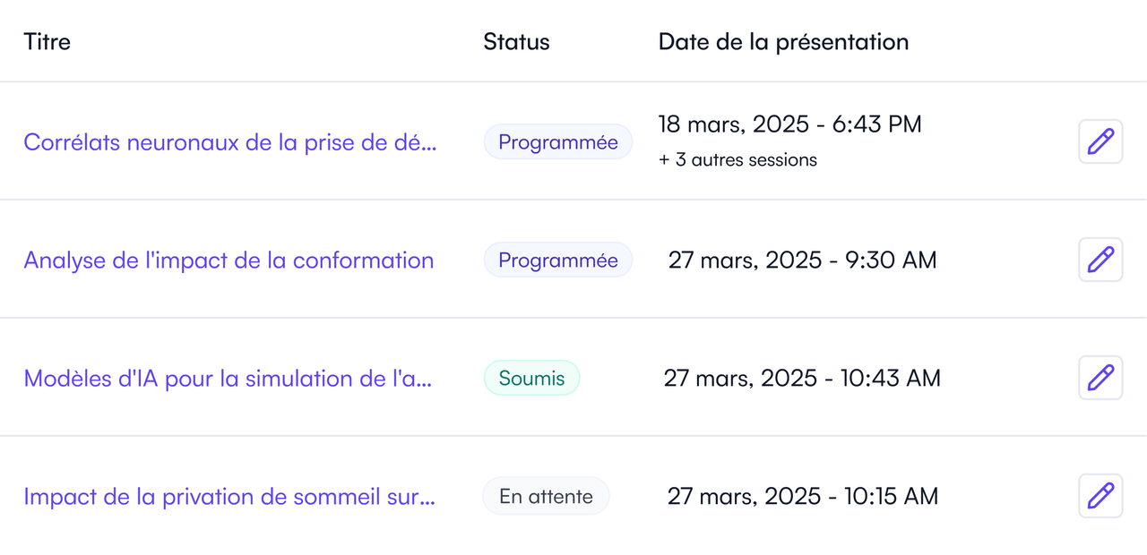The width and height of the screenshot is (1147, 555).
Task: Click the 27 mars, 2025 - 9:30 AM date
Action: point(802,260)
